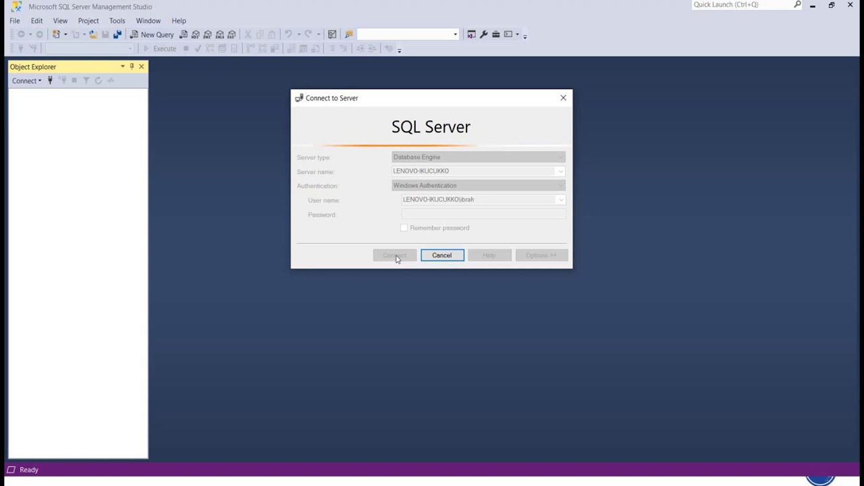Open the Authentication dropdown
Screen dimensions: 864x486
click(560, 186)
